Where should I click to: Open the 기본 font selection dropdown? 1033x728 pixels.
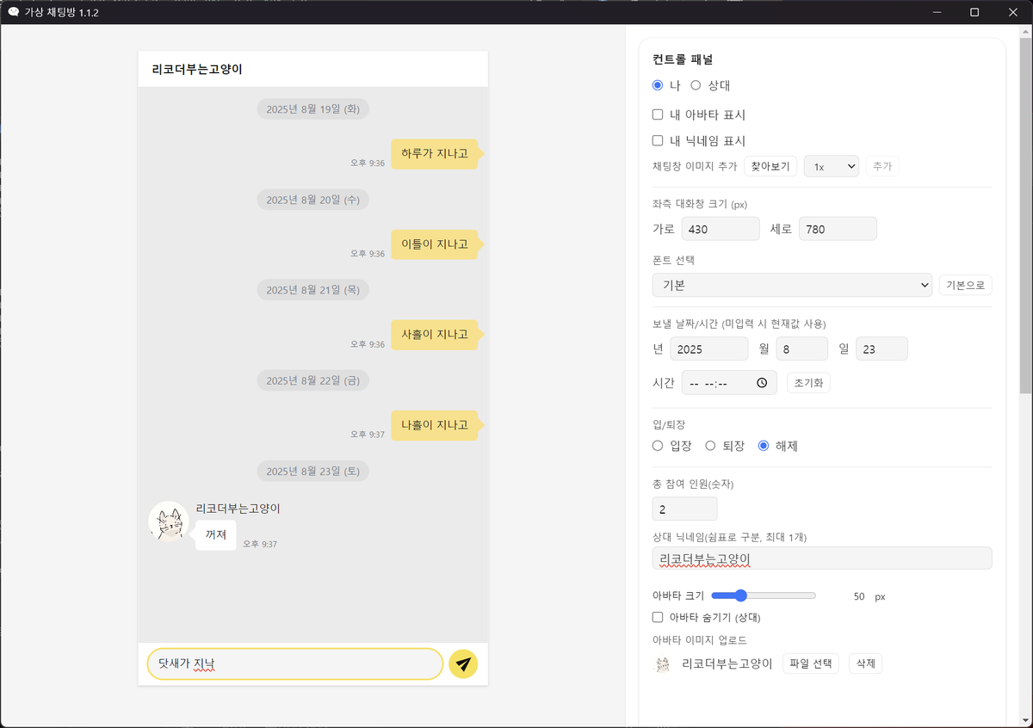coord(792,285)
